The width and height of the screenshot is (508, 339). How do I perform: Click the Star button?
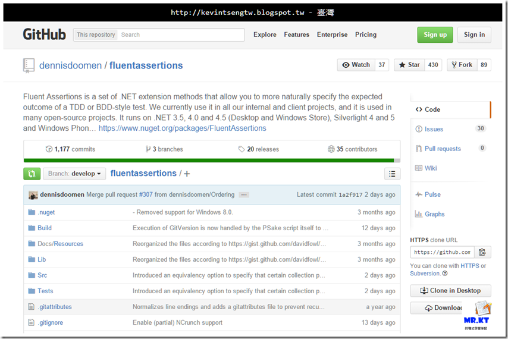(409, 65)
